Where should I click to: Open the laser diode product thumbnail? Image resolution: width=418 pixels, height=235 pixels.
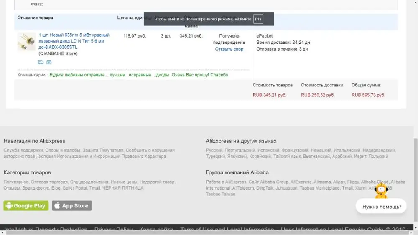(x=26, y=41)
